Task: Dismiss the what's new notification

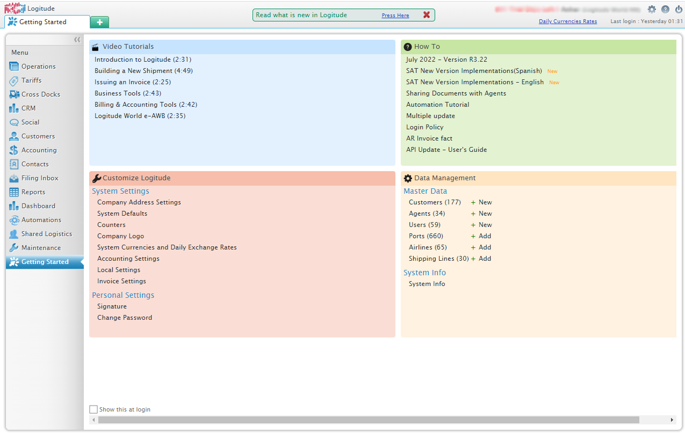Action: tap(427, 15)
